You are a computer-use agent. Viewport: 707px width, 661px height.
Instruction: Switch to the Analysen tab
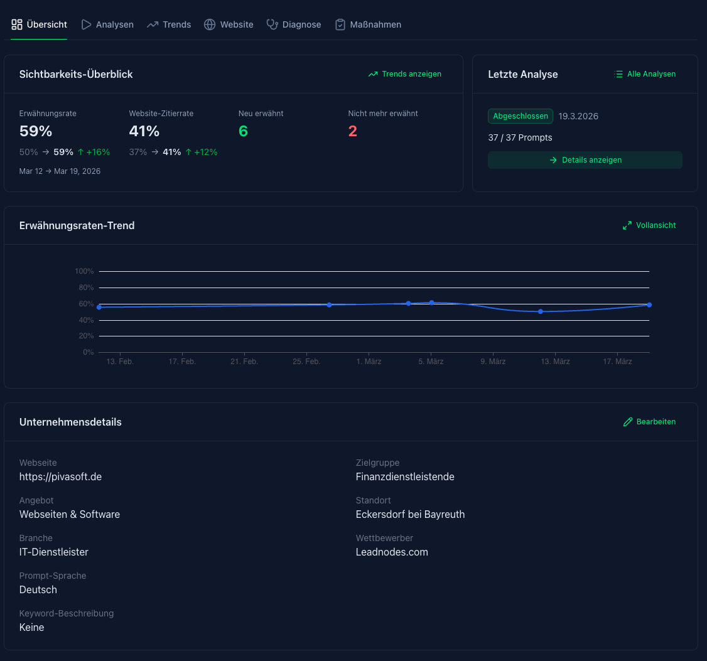click(114, 24)
